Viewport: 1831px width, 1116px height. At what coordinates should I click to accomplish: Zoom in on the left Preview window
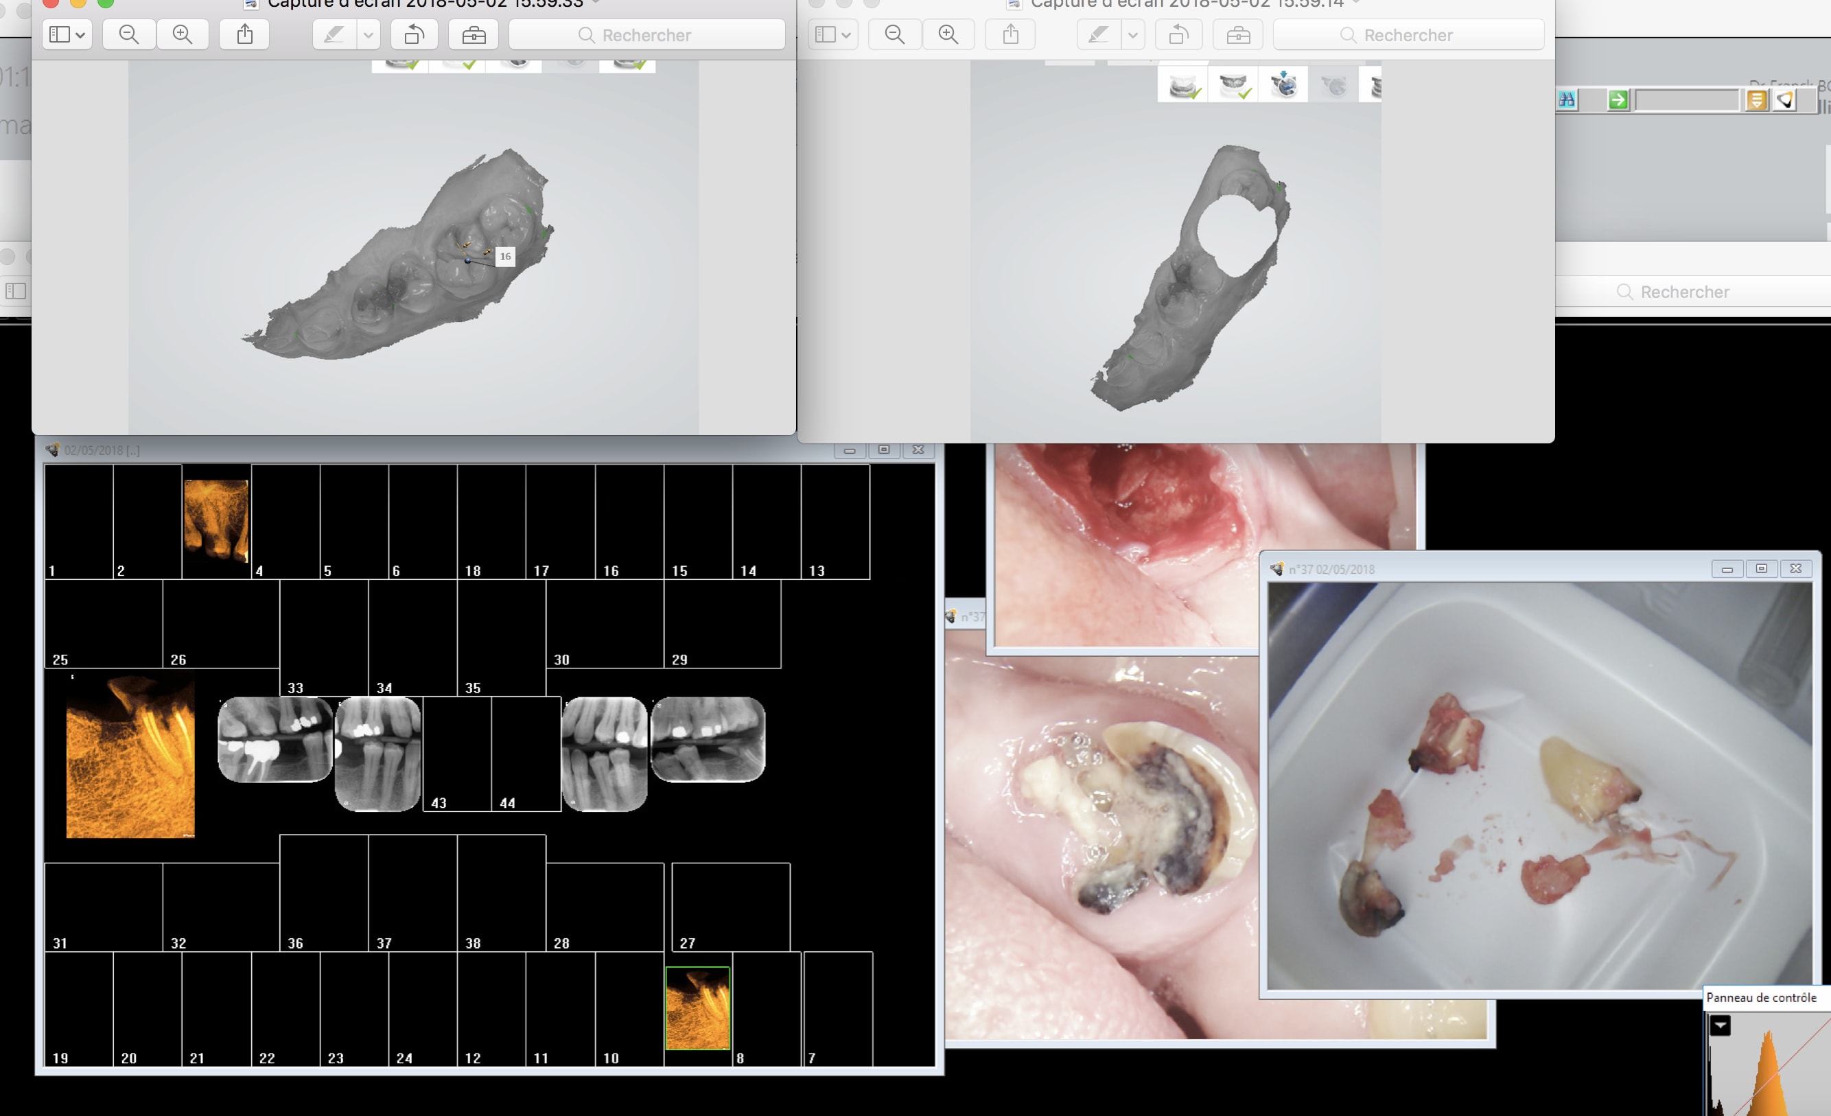[182, 35]
